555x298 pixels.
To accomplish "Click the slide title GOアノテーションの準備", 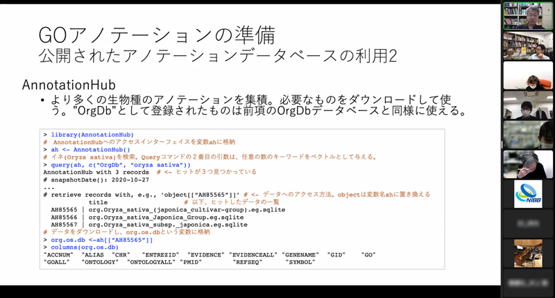I will point(156,35).
